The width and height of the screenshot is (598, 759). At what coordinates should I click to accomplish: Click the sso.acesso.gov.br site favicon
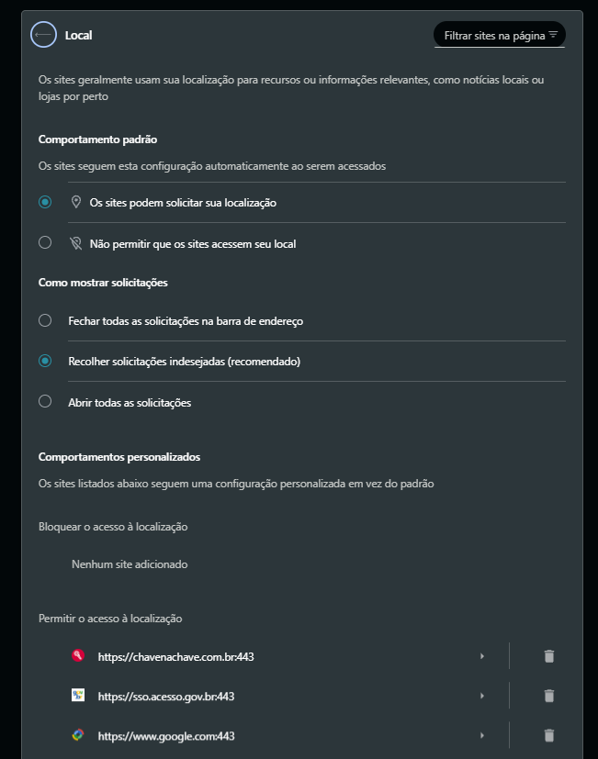tap(78, 696)
